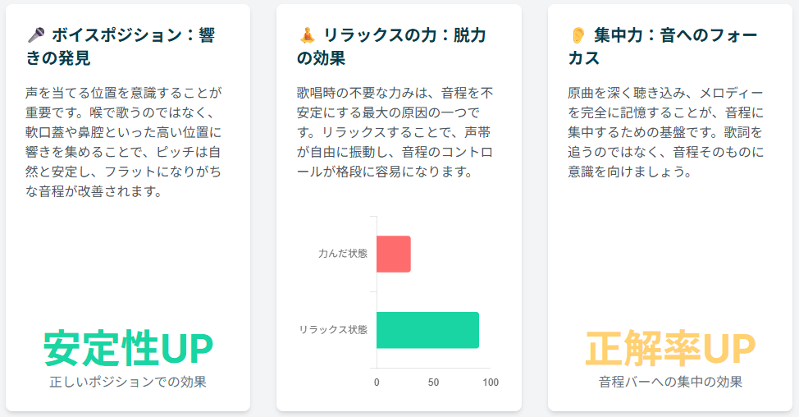Click the meditation person emoji icon
The width and height of the screenshot is (799, 417).
click(x=307, y=35)
